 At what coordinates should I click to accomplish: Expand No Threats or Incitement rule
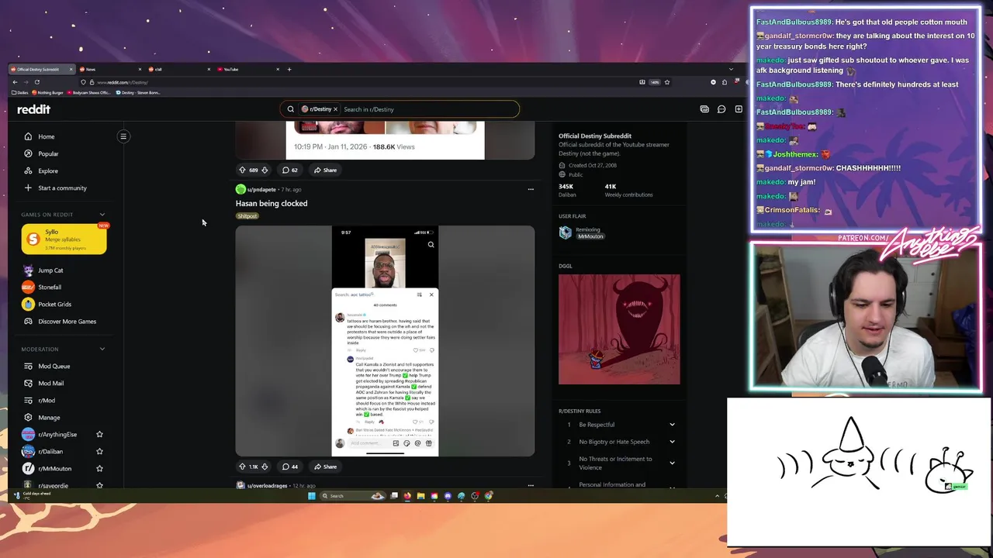coord(672,463)
